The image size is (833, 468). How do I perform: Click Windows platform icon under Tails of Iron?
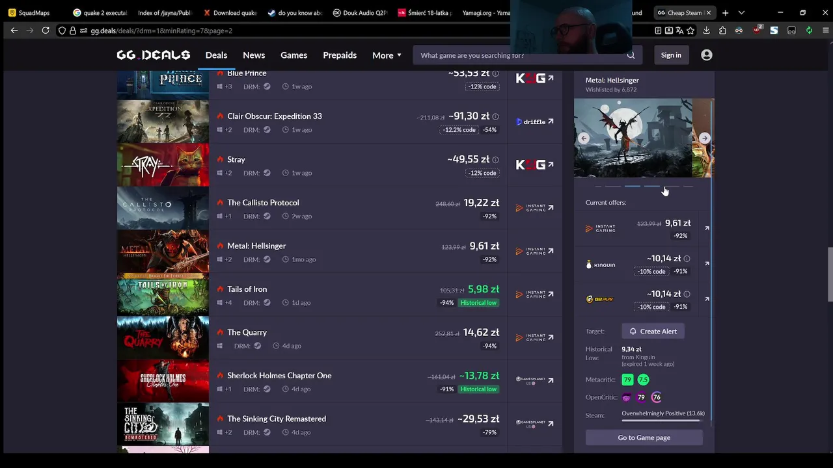pyautogui.click(x=219, y=303)
